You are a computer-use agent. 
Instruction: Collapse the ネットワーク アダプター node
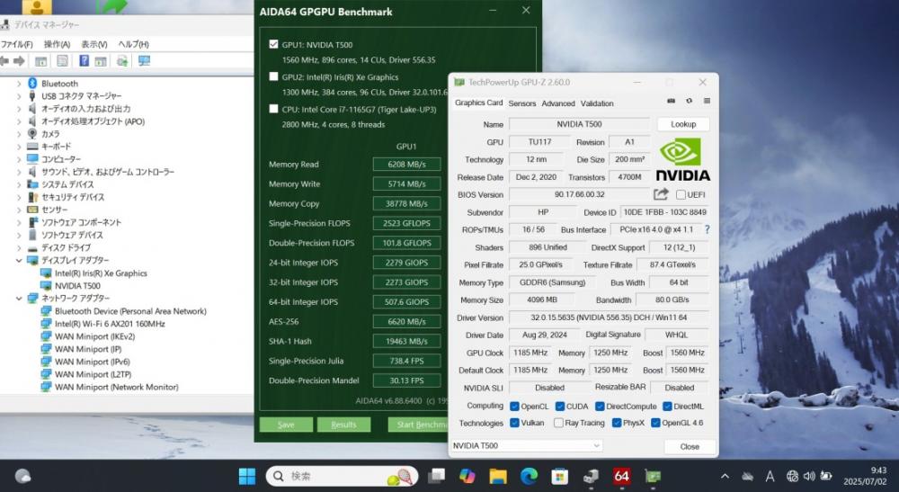tap(19, 299)
